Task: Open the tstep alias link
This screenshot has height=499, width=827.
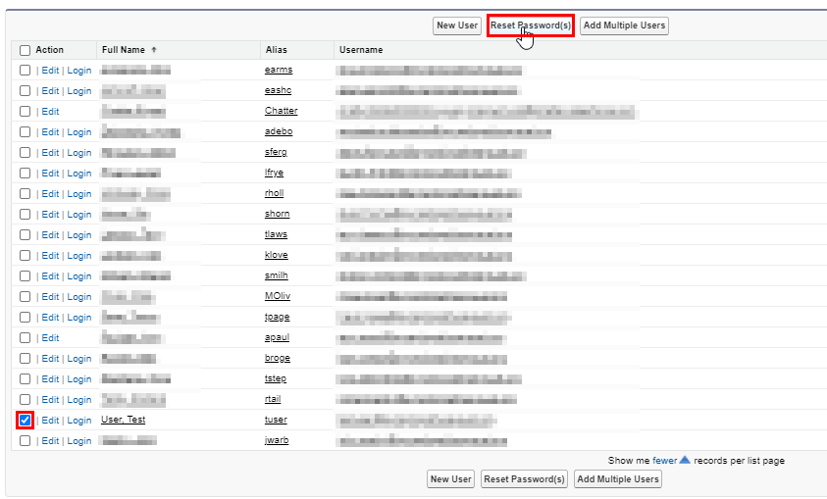Action: (276, 378)
